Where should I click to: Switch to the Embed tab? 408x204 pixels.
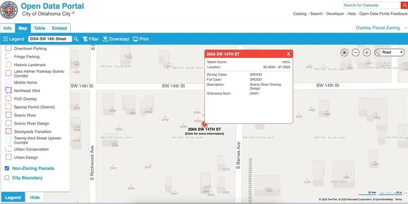point(59,28)
